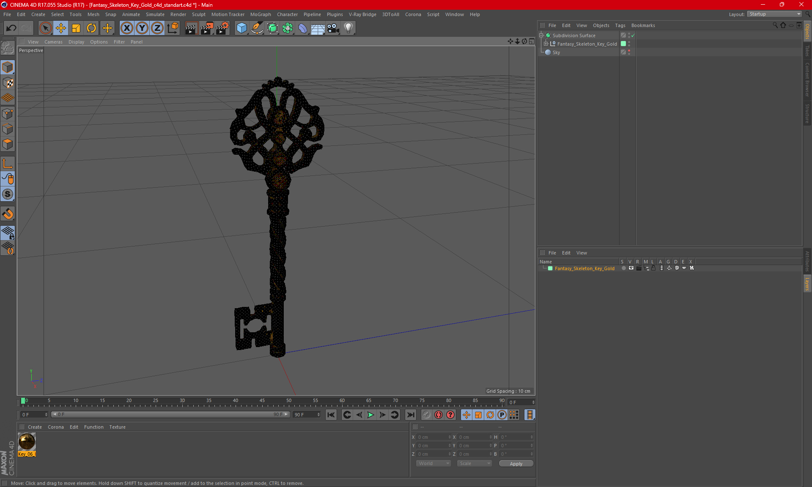Click the Apply button
The height and width of the screenshot is (487, 812).
tap(516, 464)
